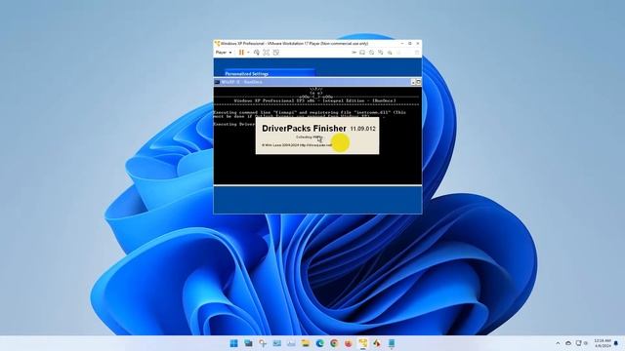This screenshot has height=351, width=625.
Task: Click the active VMware Player taskbar icon
Action: click(362, 343)
